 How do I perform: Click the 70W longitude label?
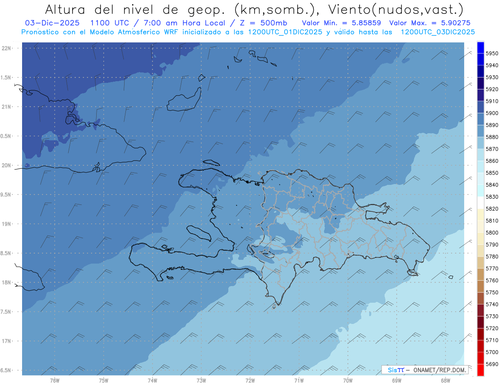pyautogui.click(x=348, y=381)
